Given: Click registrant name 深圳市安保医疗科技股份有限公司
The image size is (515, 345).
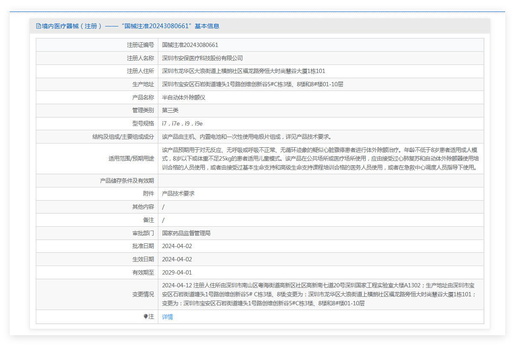Looking at the screenshot, I should click(202, 58).
